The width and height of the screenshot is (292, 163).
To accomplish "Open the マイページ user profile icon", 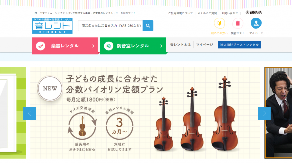I will pos(256,23).
